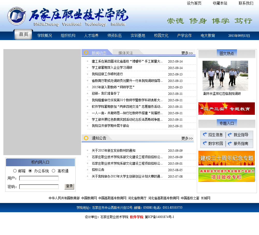259x235 pixels.
Task: Open news about 省教育厅职成处调研员刘晏升
Action: pos(127,81)
